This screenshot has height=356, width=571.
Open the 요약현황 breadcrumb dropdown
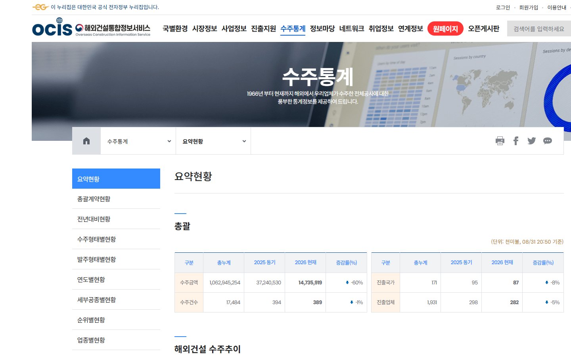pyautogui.click(x=213, y=141)
